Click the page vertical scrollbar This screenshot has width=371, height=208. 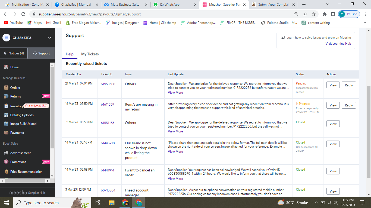coord(369,132)
